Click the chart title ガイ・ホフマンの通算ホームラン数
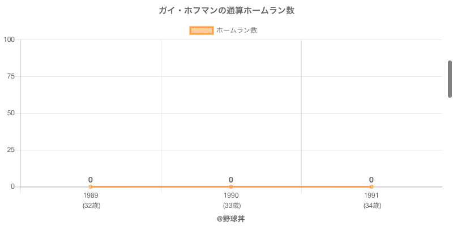 (226, 11)
